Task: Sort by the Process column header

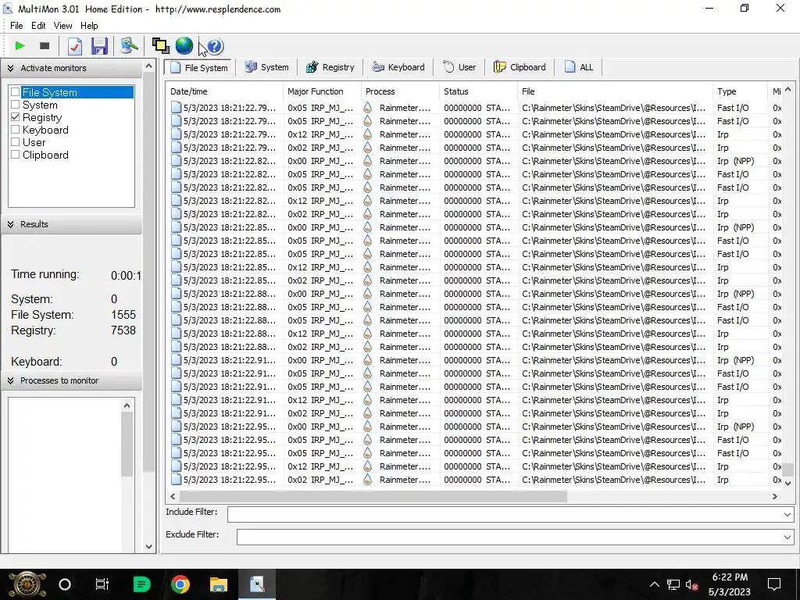Action: point(400,91)
